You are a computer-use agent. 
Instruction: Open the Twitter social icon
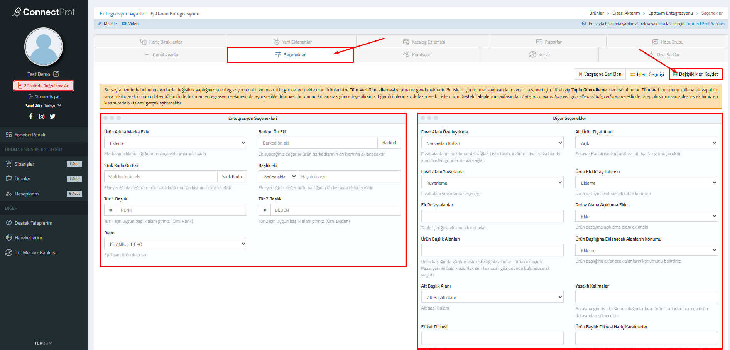(52, 116)
